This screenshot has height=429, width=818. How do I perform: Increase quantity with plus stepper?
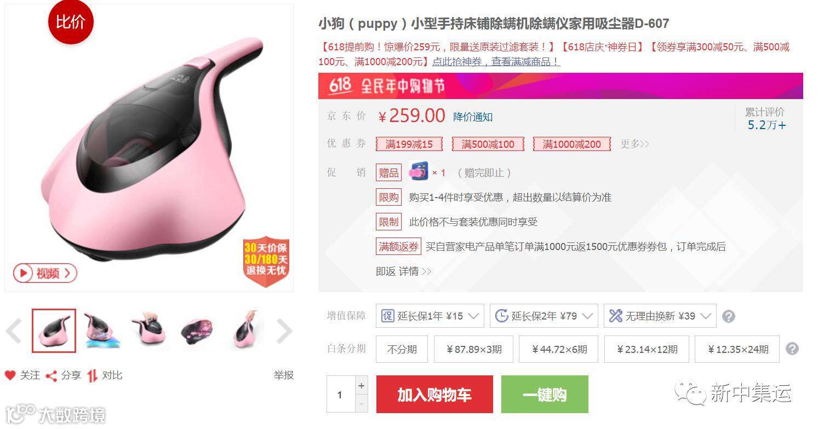point(361,385)
